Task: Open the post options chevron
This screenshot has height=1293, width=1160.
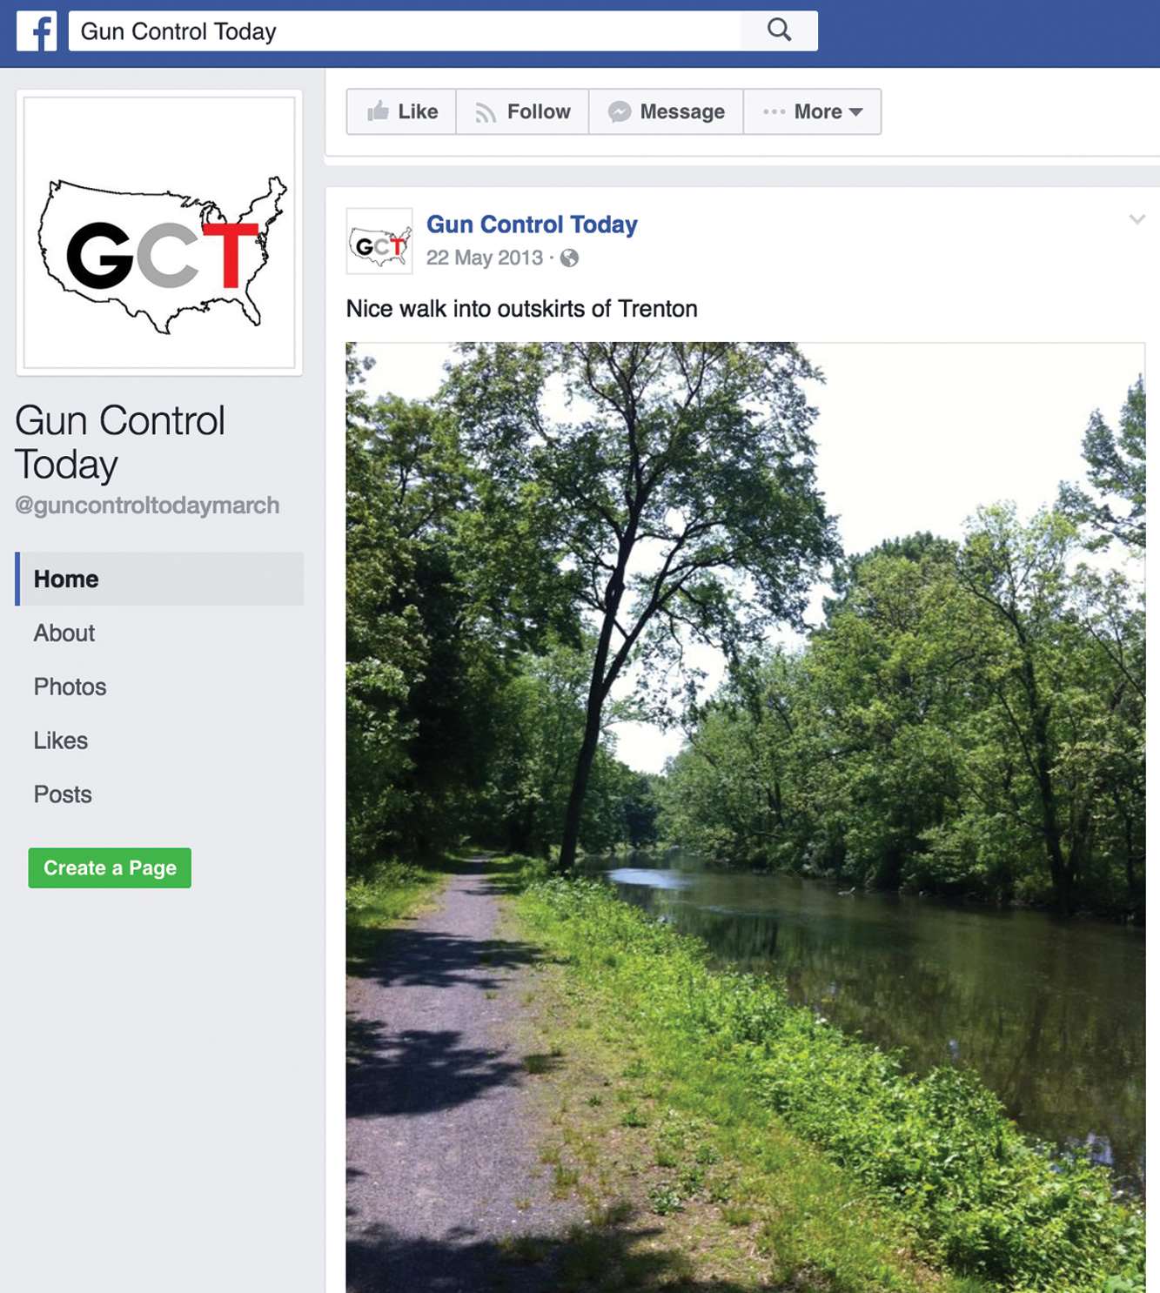Action: (1137, 219)
